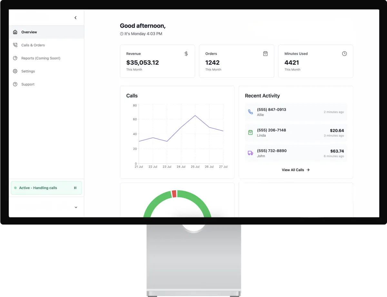This screenshot has width=387, height=297.
Task: Click the Recent Activity heading
Action: pyautogui.click(x=262, y=96)
